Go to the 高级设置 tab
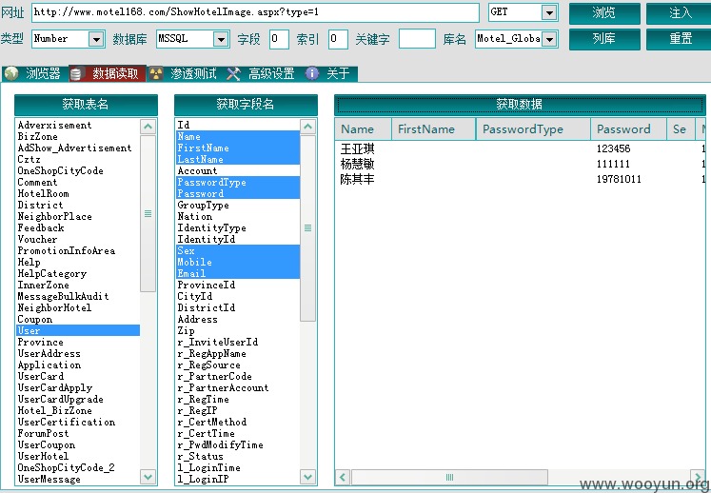The width and height of the screenshot is (711, 493). tap(263, 73)
